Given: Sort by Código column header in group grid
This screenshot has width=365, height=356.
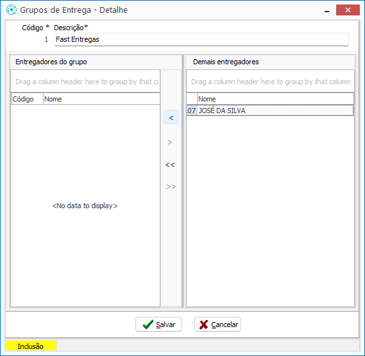Looking at the screenshot, I should tap(27, 99).
